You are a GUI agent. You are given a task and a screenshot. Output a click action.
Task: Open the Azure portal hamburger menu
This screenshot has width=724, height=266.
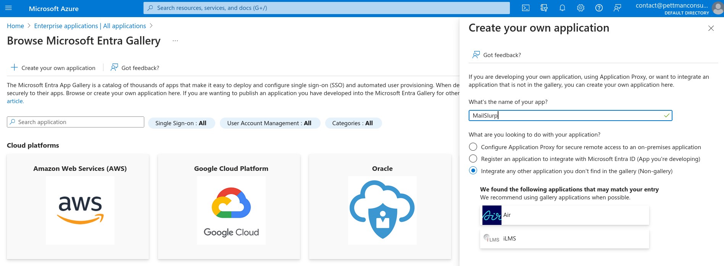(9, 8)
